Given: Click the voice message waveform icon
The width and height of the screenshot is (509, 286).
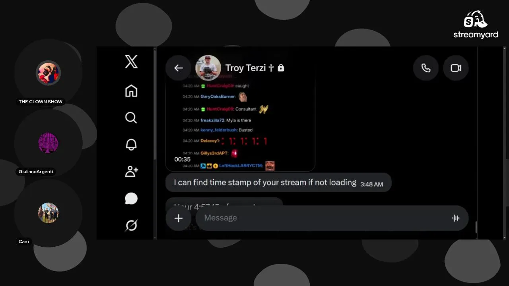Looking at the screenshot, I should 456,218.
